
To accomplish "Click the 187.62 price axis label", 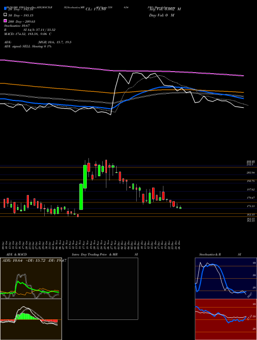I will (250, 189).
